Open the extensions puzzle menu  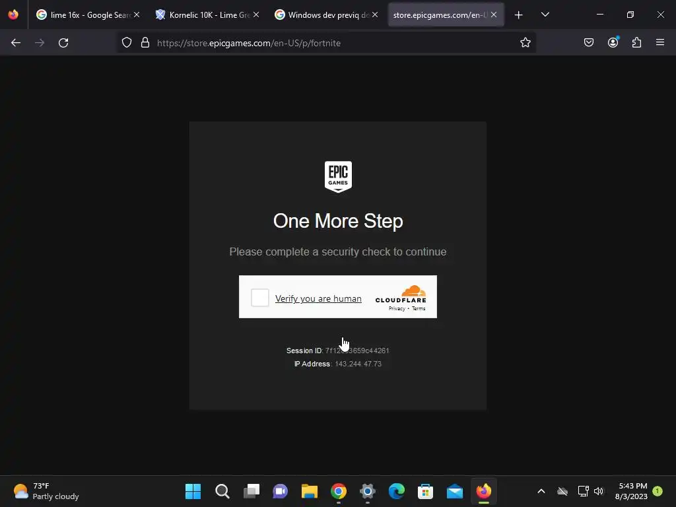(x=636, y=42)
